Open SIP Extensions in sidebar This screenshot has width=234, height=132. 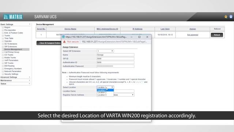tap(11, 47)
